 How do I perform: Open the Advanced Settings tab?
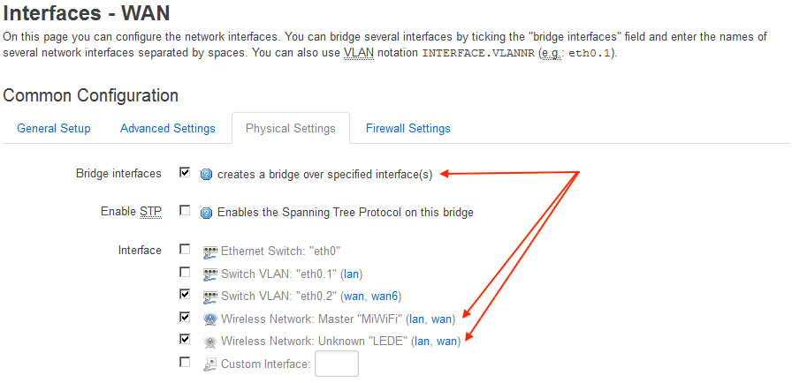point(168,129)
